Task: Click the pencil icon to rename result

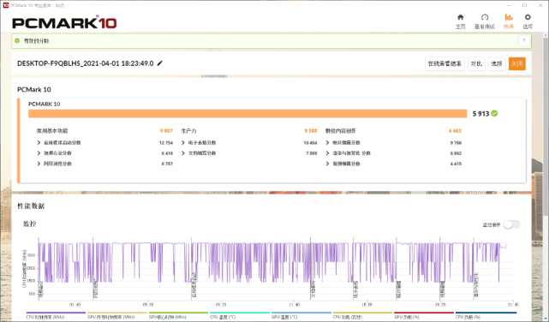Action: 159,63
